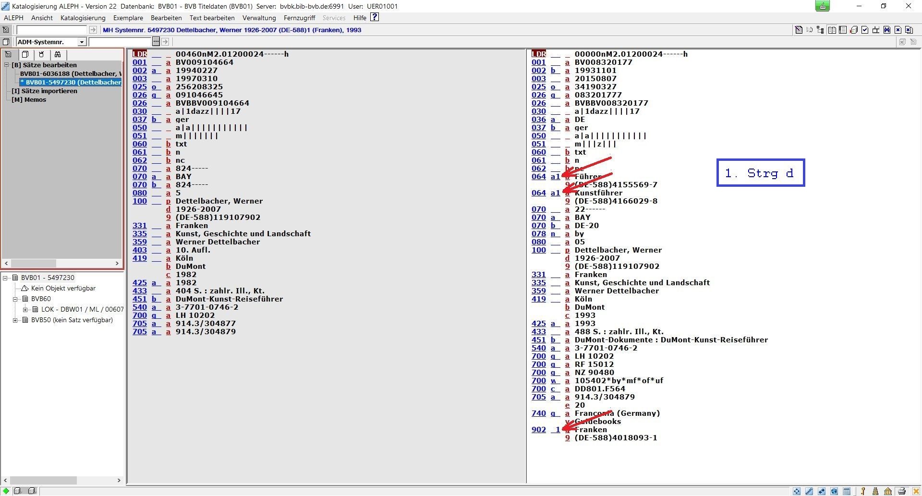Viewport: 922px width, 496px height.
Task: Collapse the Sätze bearbeiten tree node
Action: click(x=7, y=65)
